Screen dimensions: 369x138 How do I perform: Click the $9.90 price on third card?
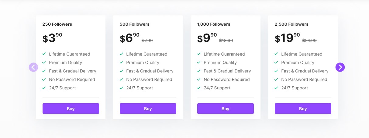[x=207, y=38]
